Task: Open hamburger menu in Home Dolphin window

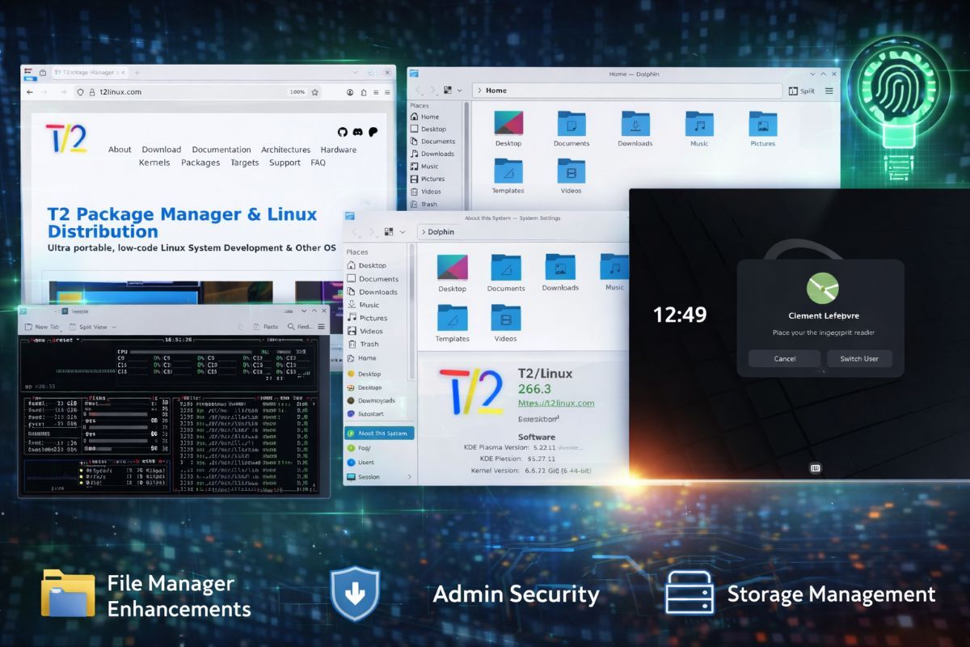Action: 829,91
